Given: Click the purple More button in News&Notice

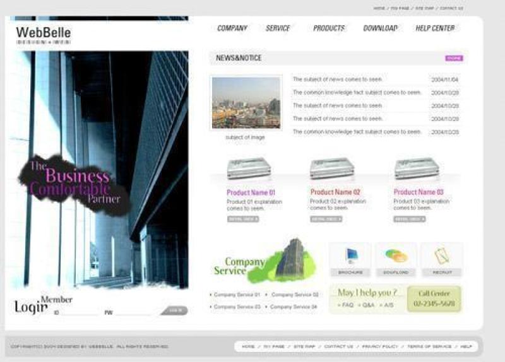Looking at the screenshot, I should (x=454, y=58).
